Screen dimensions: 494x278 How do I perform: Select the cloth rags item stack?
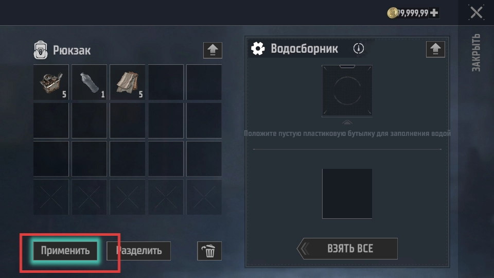pyautogui.click(x=127, y=82)
